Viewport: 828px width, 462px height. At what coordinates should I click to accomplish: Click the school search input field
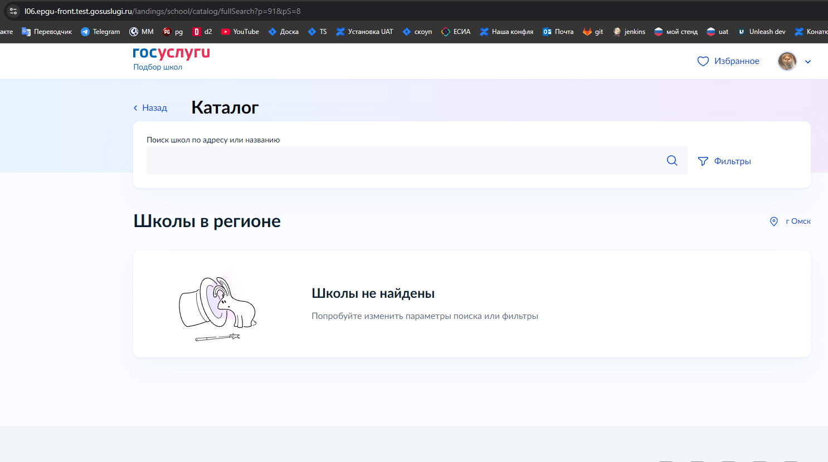417,160
